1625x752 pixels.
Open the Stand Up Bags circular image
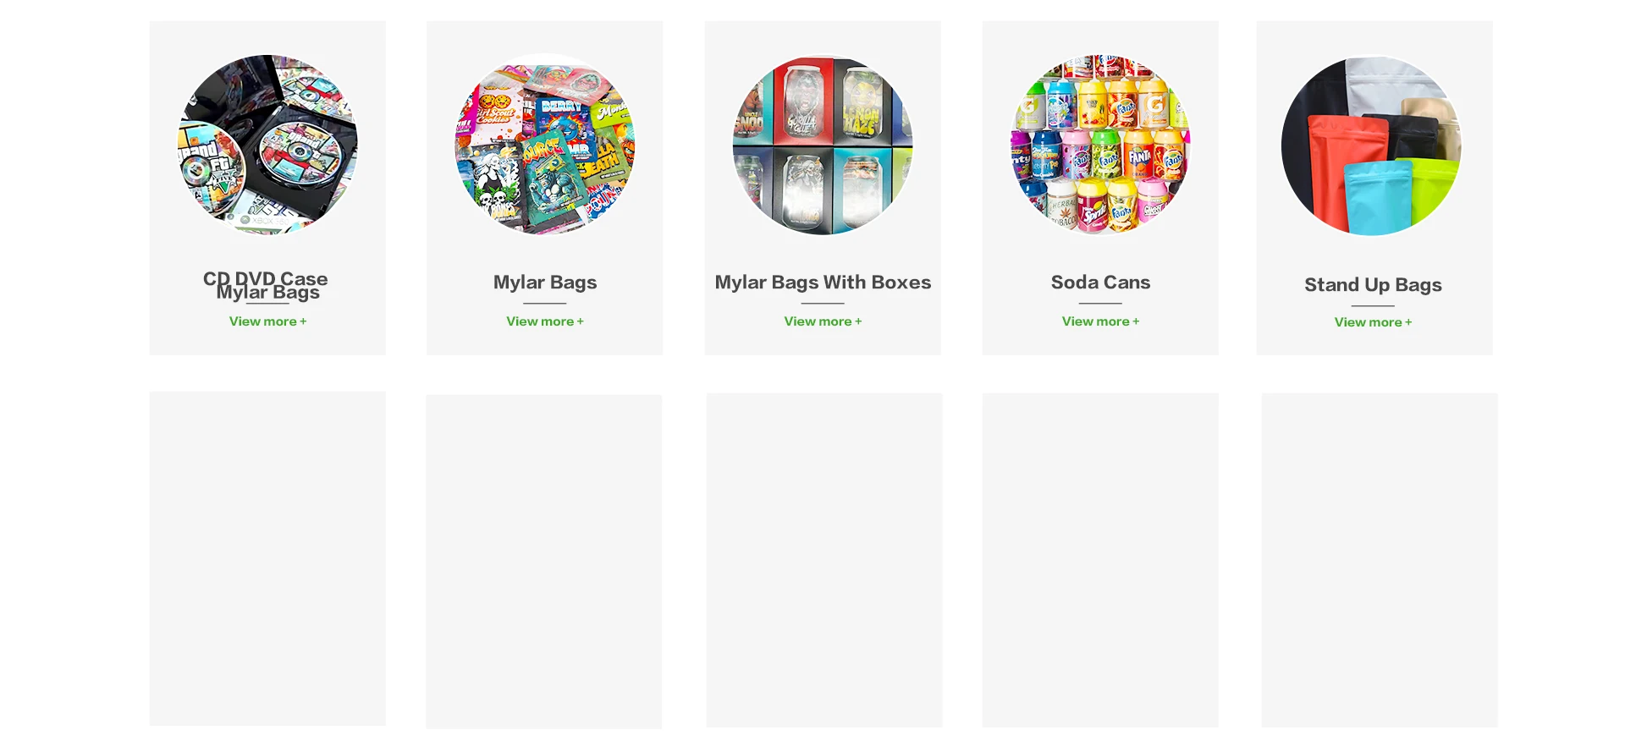click(1371, 145)
